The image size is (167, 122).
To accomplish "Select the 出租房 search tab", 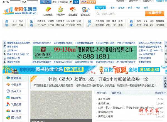I will pos(121,8).
